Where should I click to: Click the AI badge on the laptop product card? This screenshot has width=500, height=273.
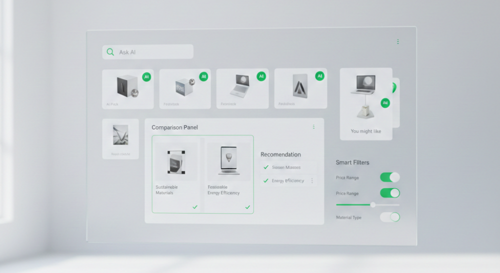pyautogui.click(x=261, y=76)
